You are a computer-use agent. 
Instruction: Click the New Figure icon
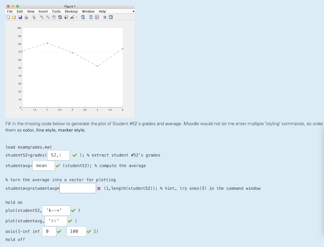[x=8, y=17]
